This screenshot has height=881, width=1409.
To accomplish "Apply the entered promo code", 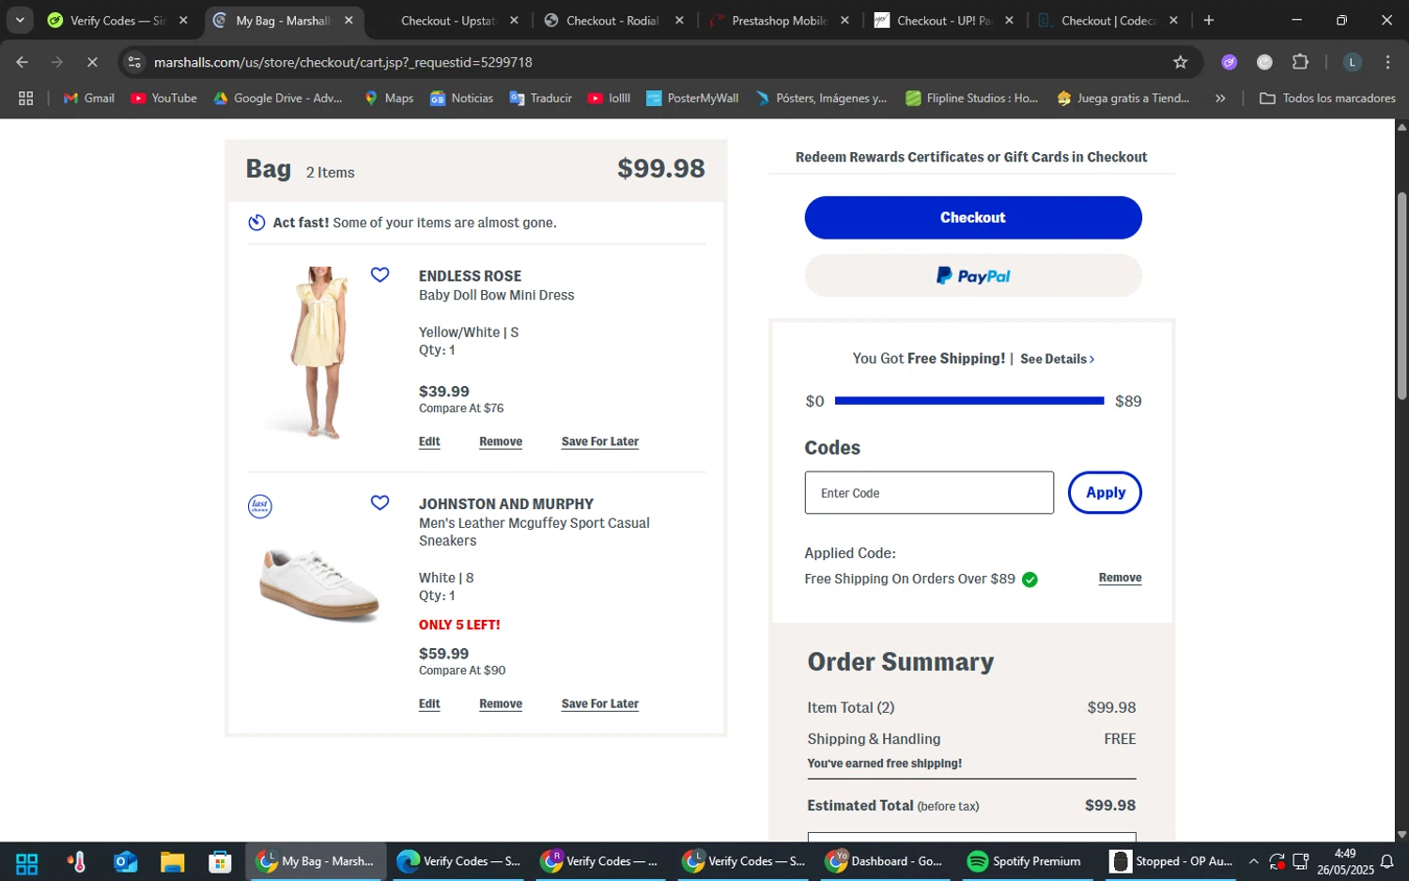I will pos(1105,492).
